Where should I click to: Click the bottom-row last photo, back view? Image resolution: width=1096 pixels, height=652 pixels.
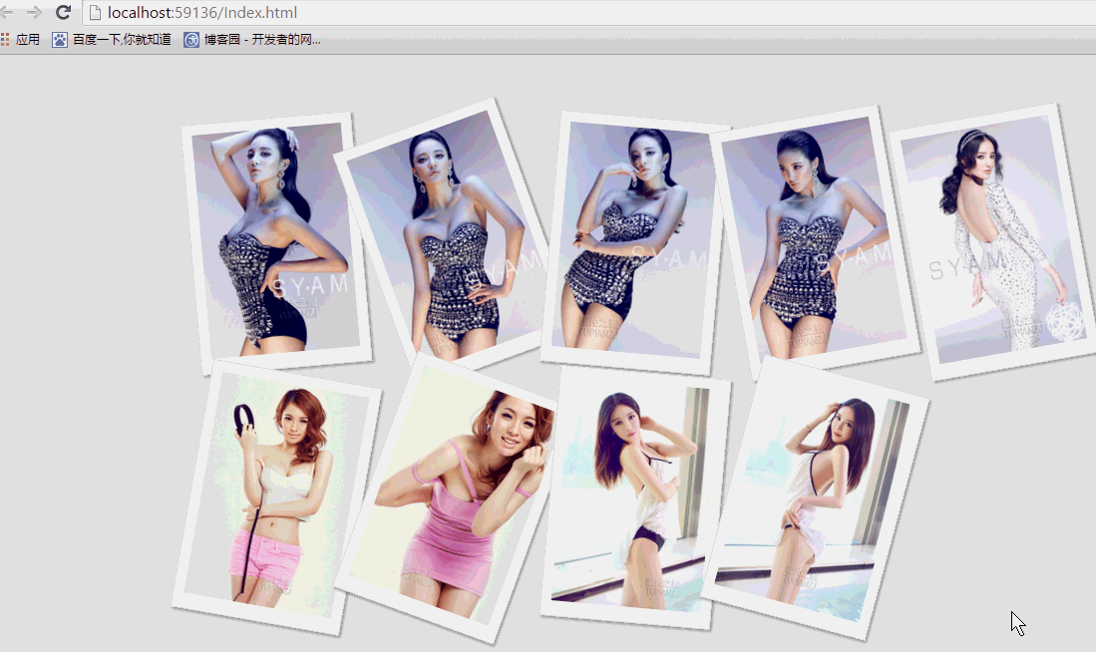click(813, 498)
